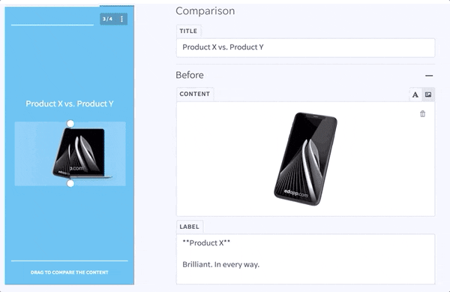450x292 pixels.
Task: Switch Before content to text mode
Action: pyautogui.click(x=415, y=95)
